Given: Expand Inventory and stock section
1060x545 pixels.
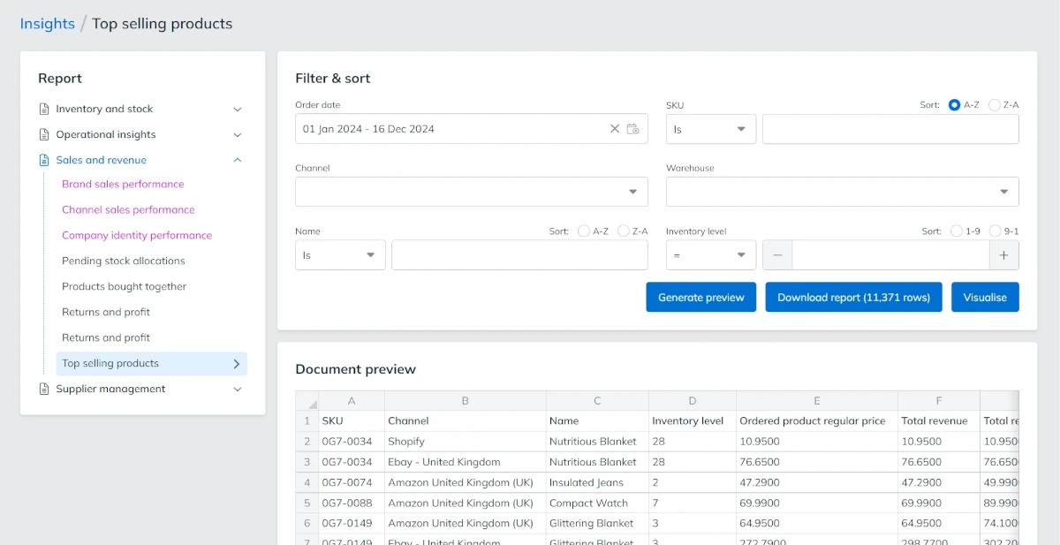Looking at the screenshot, I should tap(237, 110).
